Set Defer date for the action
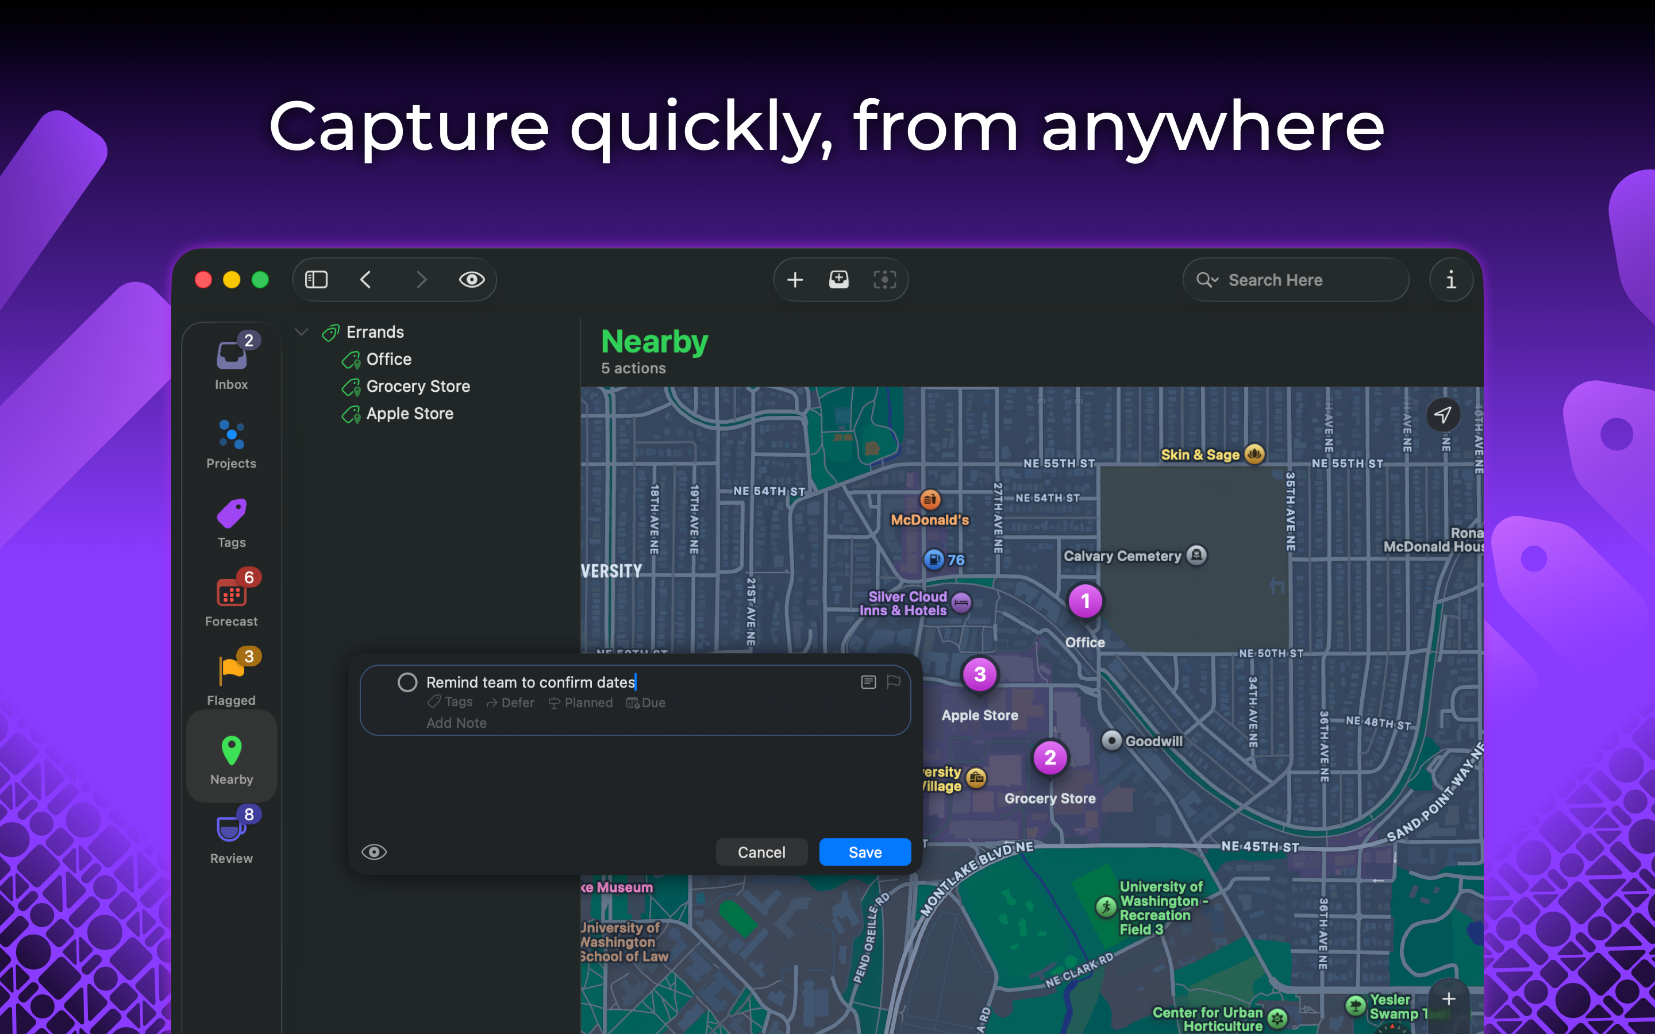Image resolution: width=1655 pixels, height=1034 pixels. tap(510, 703)
